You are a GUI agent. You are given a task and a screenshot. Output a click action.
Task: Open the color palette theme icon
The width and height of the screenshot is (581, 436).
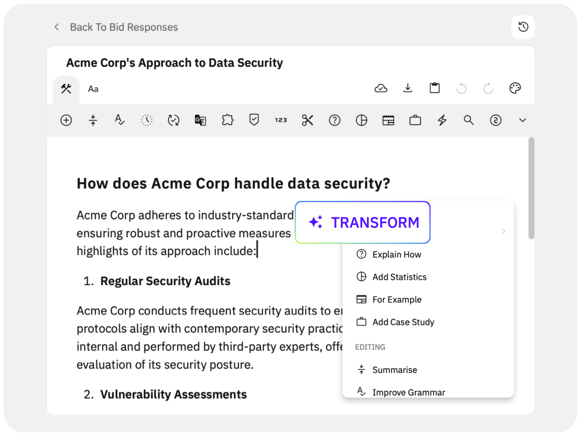point(515,89)
